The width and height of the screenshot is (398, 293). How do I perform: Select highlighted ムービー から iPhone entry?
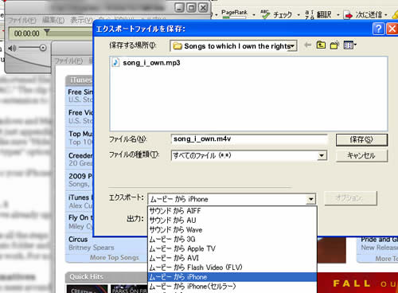pos(232,277)
